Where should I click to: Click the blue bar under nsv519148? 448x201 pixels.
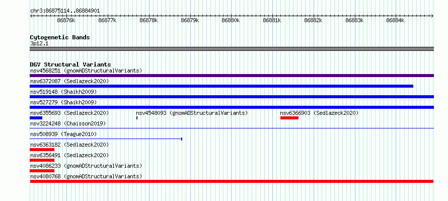click(232, 97)
